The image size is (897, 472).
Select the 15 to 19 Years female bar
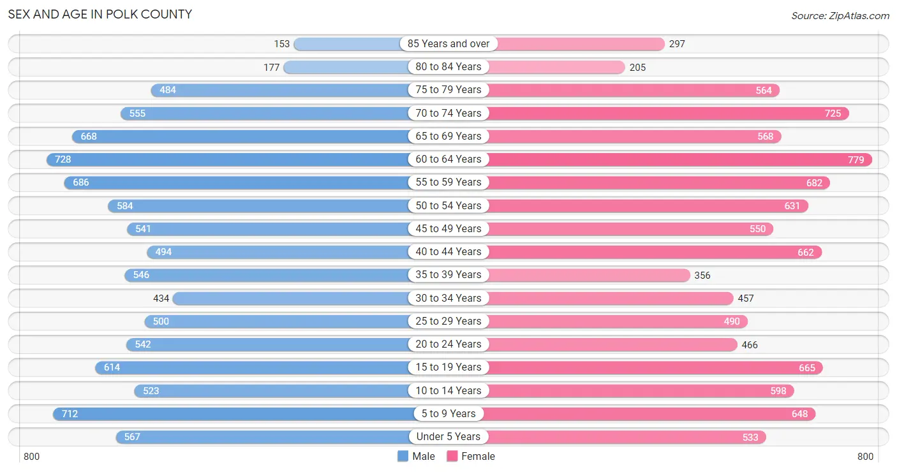(x=636, y=367)
